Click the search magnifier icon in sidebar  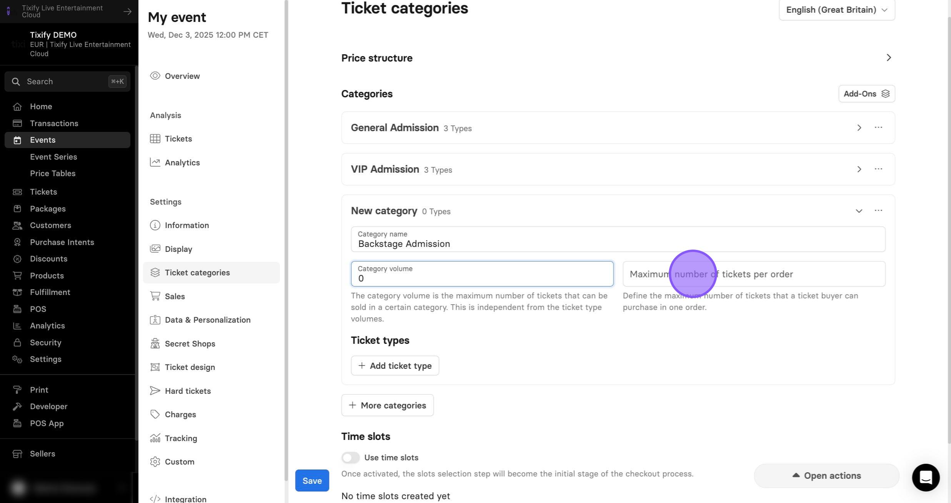click(16, 82)
